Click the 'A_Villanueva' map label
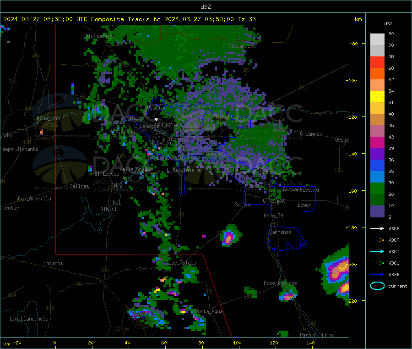 [x=239, y=46]
